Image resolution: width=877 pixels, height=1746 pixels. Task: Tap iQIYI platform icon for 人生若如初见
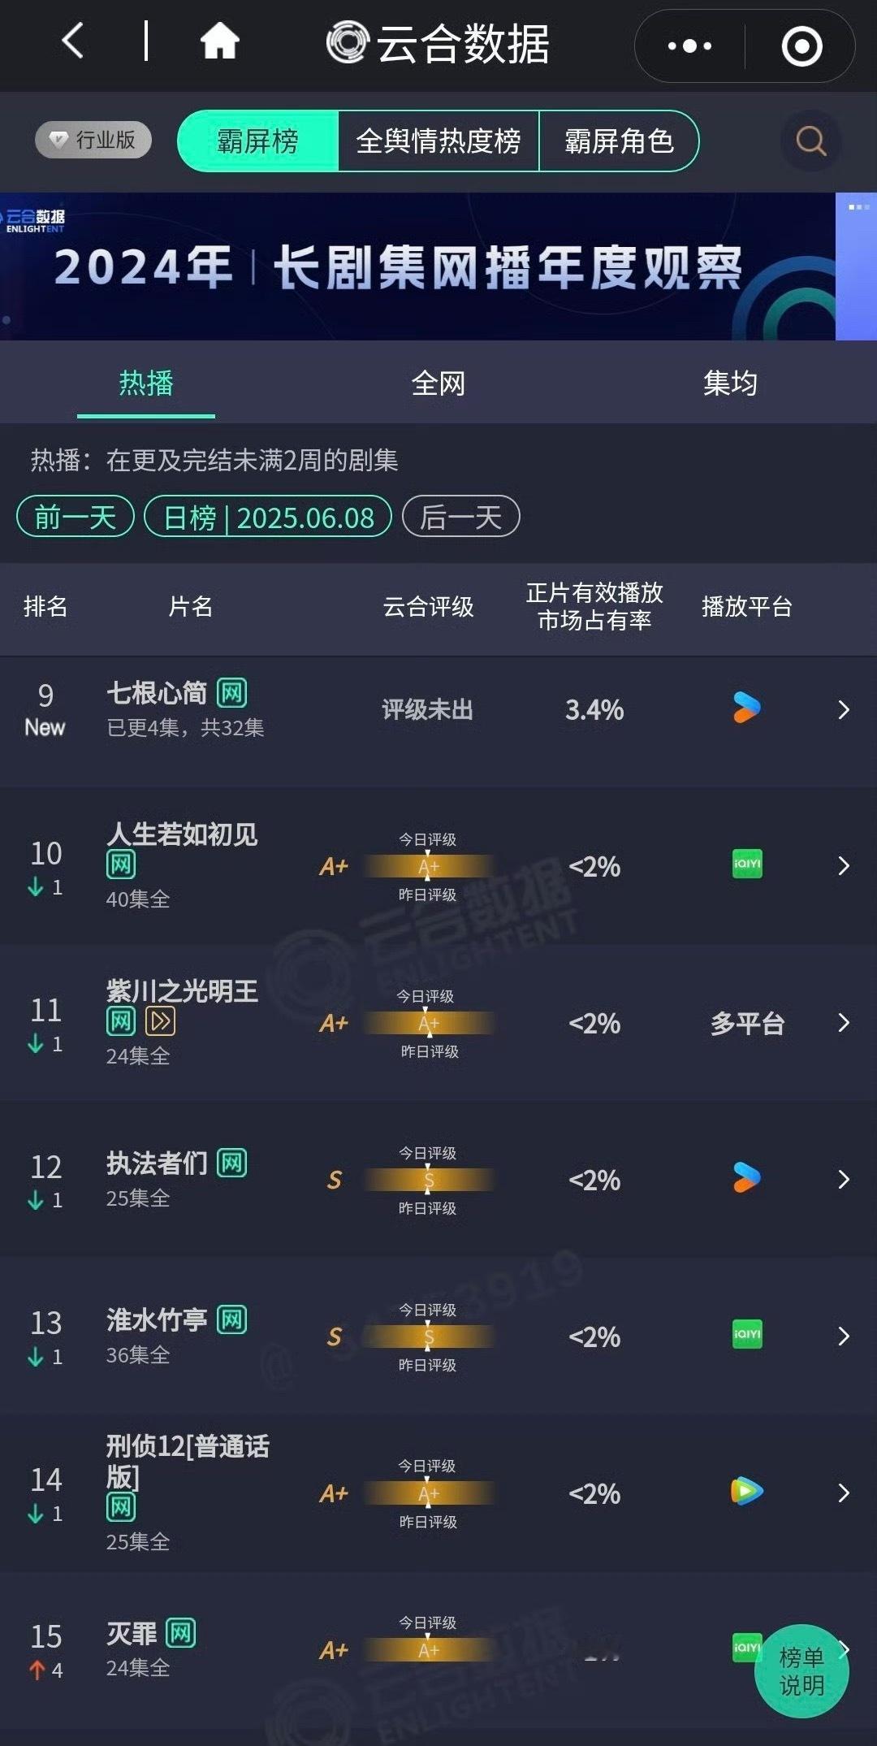747,864
